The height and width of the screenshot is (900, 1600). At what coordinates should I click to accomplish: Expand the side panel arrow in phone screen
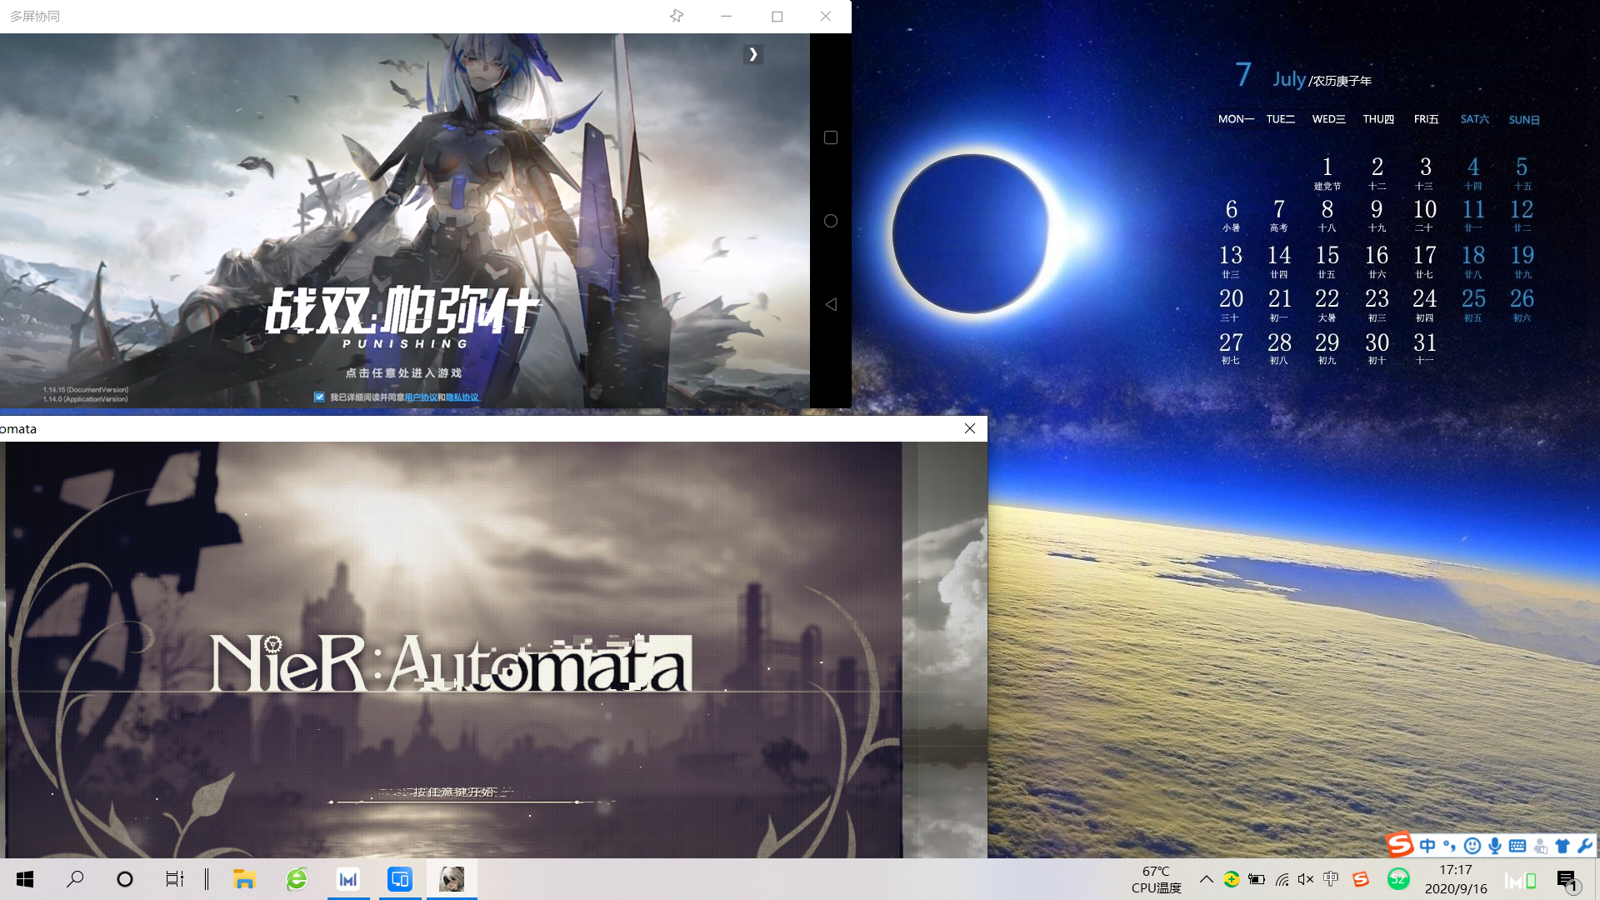(x=753, y=54)
